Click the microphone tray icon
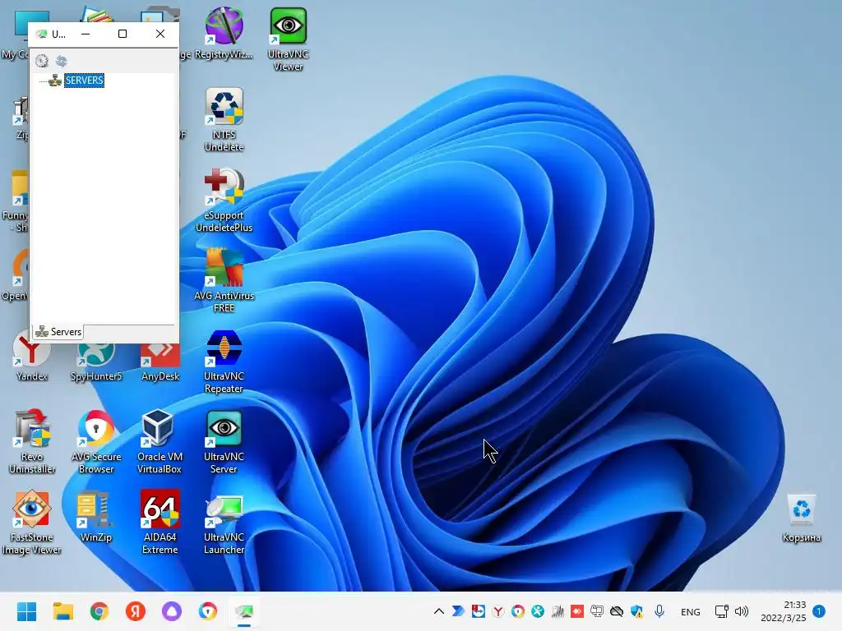This screenshot has height=631, width=842. pyautogui.click(x=659, y=611)
